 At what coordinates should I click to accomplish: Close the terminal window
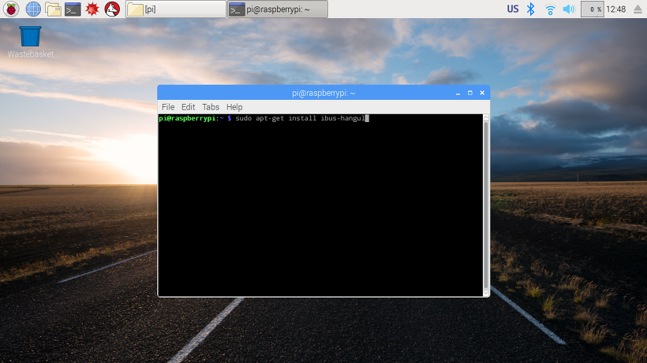pos(482,93)
